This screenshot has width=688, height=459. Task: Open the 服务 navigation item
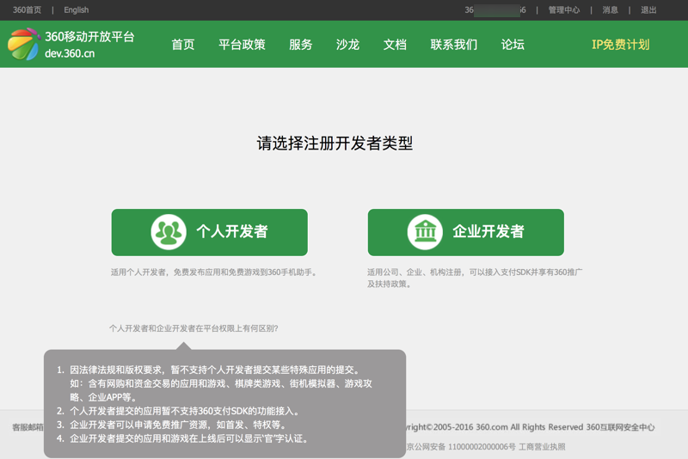click(300, 45)
